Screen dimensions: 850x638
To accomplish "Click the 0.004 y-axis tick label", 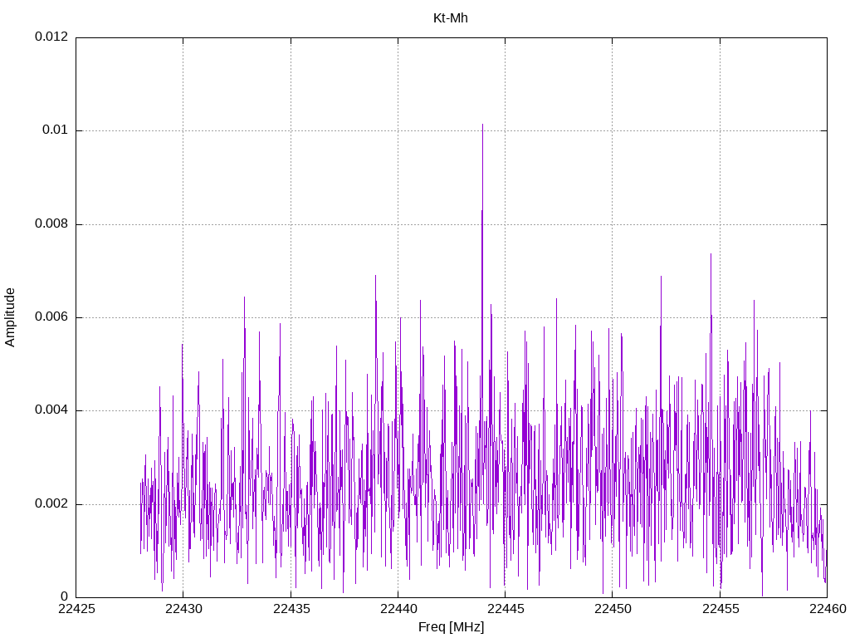I will pos(51,410).
